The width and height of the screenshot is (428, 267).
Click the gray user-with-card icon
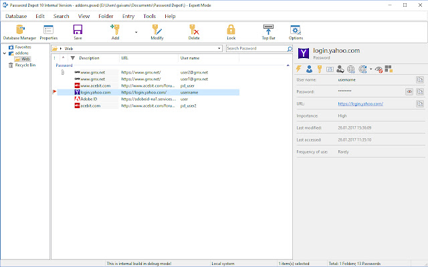[x=340, y=69]
